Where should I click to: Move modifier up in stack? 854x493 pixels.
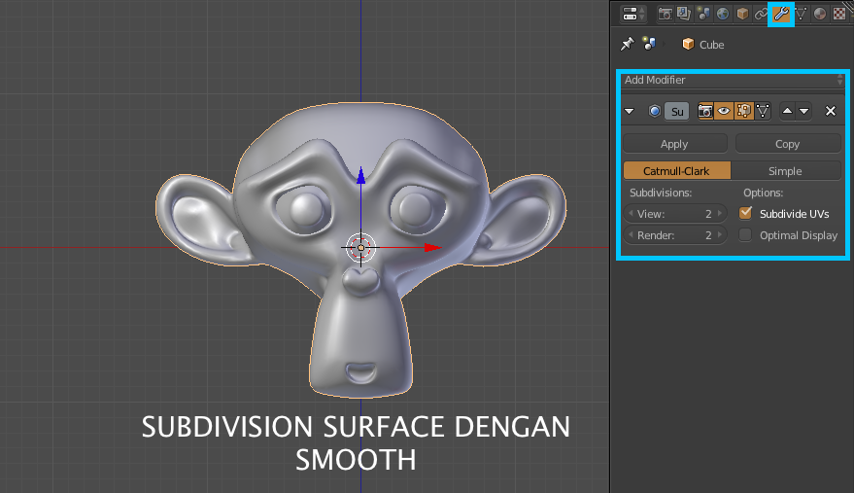(788, 111)
